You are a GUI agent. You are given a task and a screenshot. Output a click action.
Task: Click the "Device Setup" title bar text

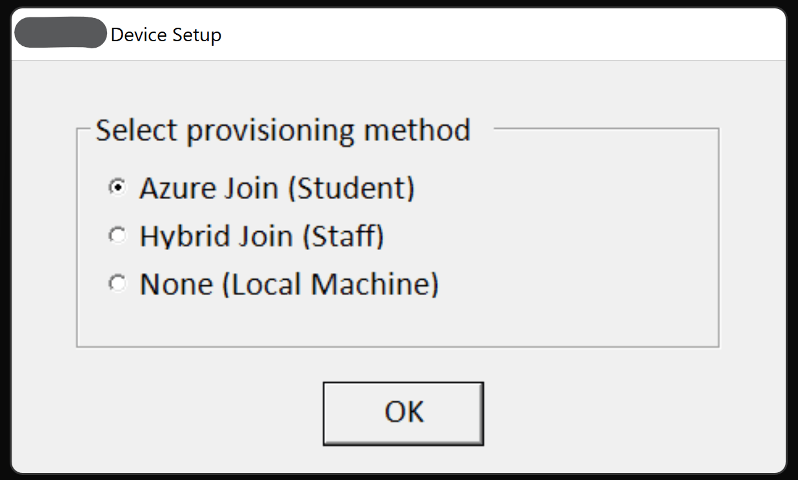pos(166,35)
